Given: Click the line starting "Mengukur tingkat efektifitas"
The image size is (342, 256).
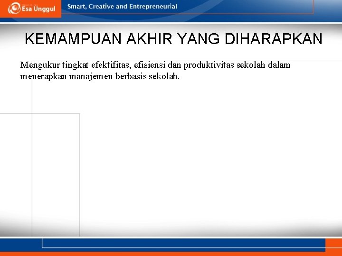Looking at the screenshot, I should point(155,65).
